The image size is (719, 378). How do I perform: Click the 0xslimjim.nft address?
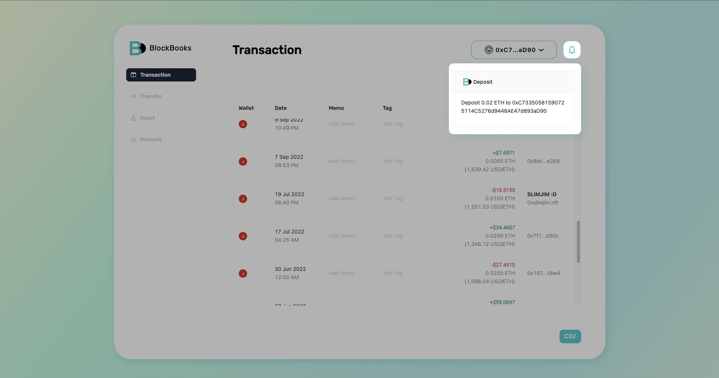[543, 203]
